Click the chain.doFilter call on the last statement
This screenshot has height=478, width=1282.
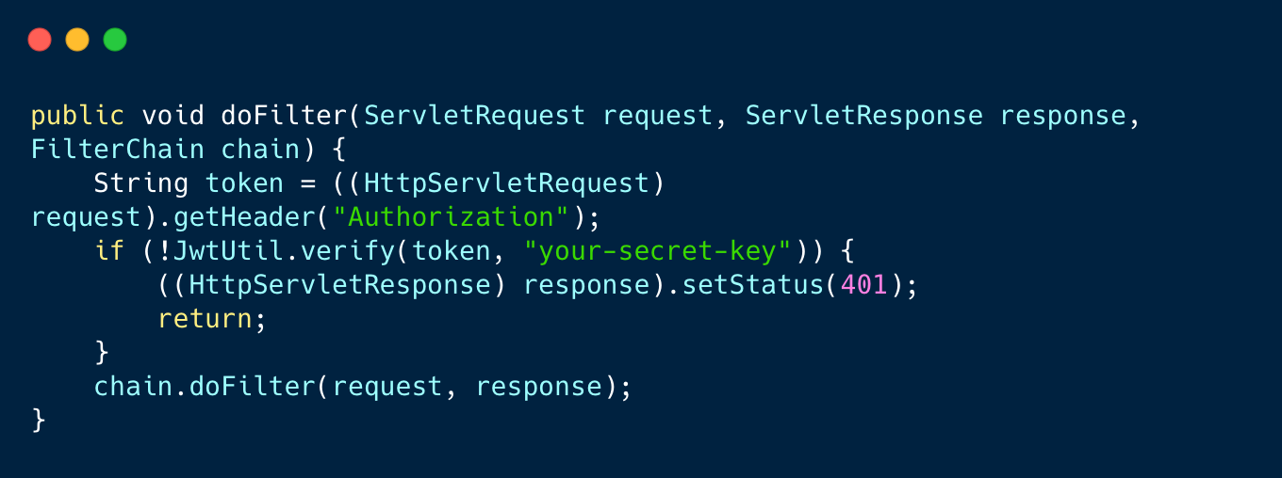pos(205,387)
